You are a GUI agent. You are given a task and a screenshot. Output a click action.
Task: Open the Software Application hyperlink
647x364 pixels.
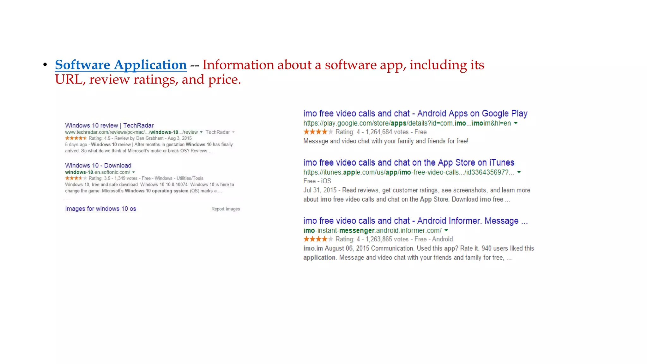click(x=121, y=65)
